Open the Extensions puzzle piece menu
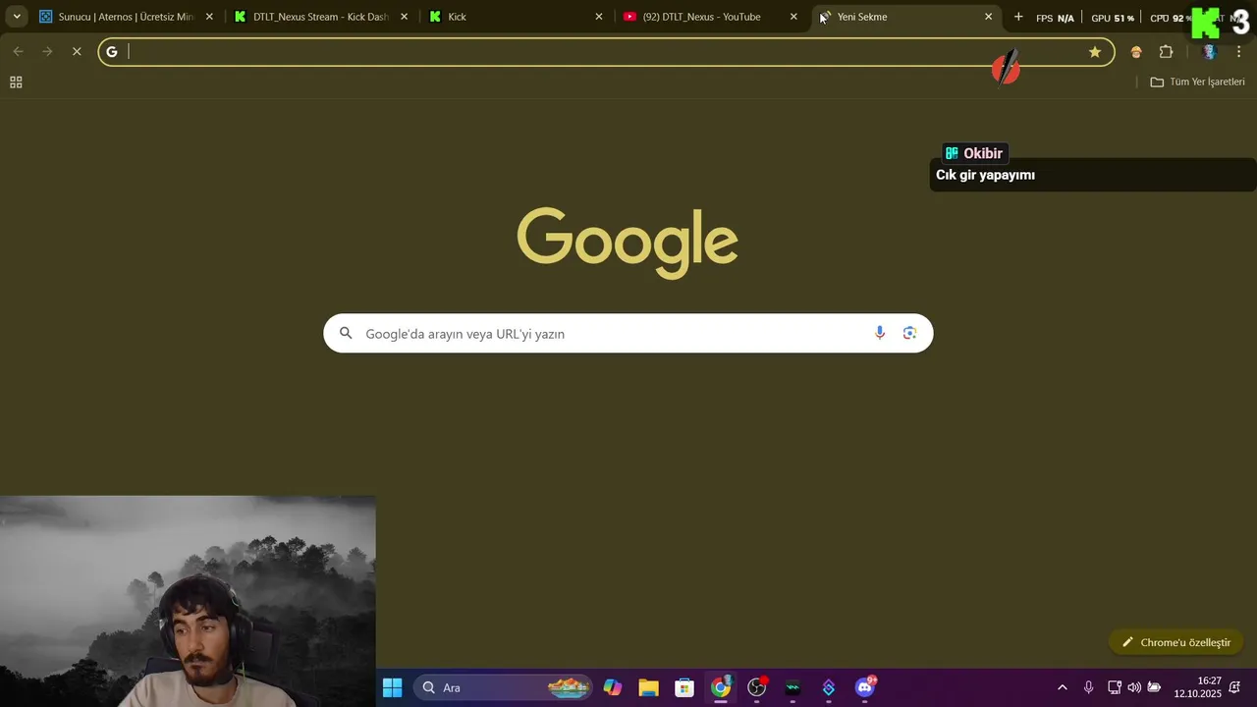 [1167, 52]
